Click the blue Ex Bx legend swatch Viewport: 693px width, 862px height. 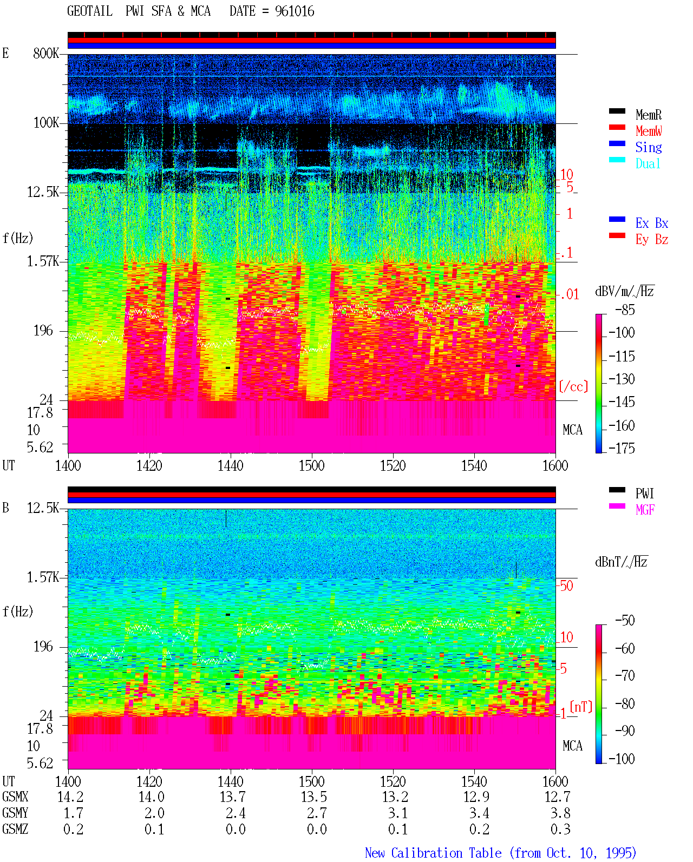pyautogui.click(x=617, y=219)
